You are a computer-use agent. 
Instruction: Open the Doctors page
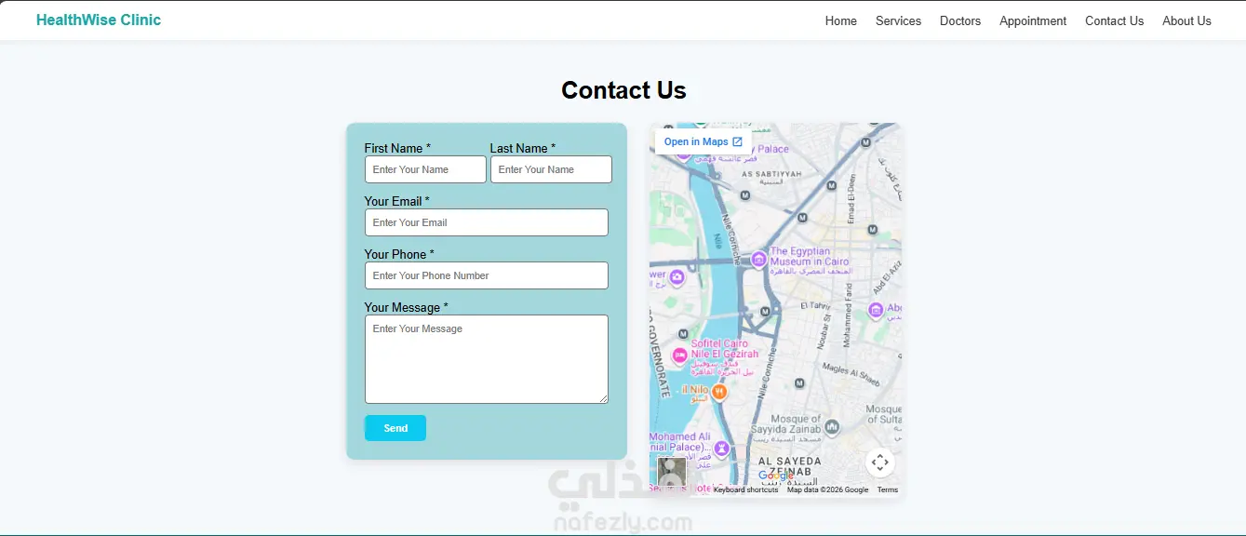(960, 20)
